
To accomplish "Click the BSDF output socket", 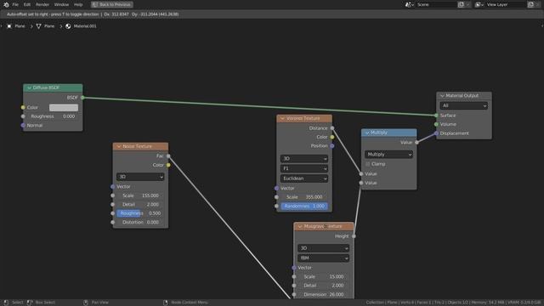I will [x=82, y=98].
